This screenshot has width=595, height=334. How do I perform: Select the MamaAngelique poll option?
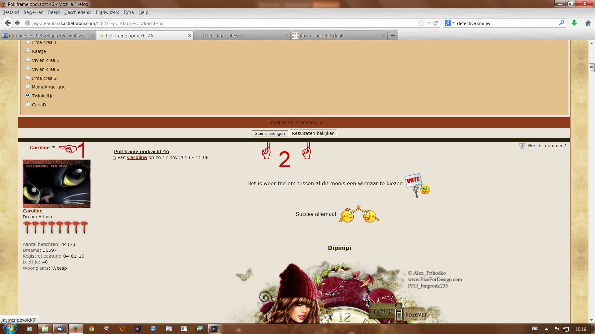[x=28, y=86]
